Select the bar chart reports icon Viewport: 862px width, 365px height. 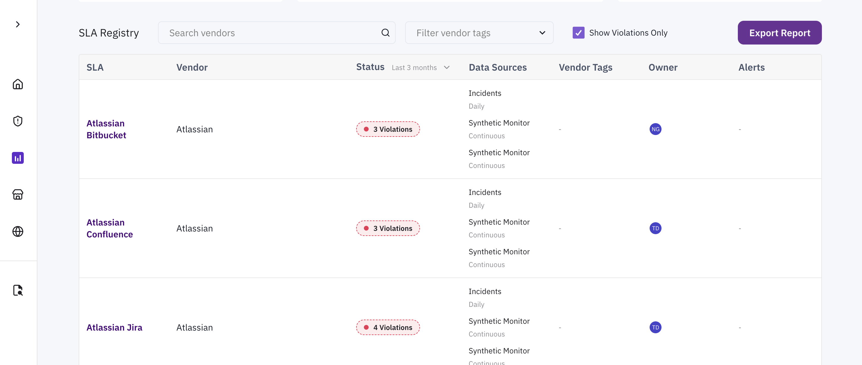click(18, 158)
